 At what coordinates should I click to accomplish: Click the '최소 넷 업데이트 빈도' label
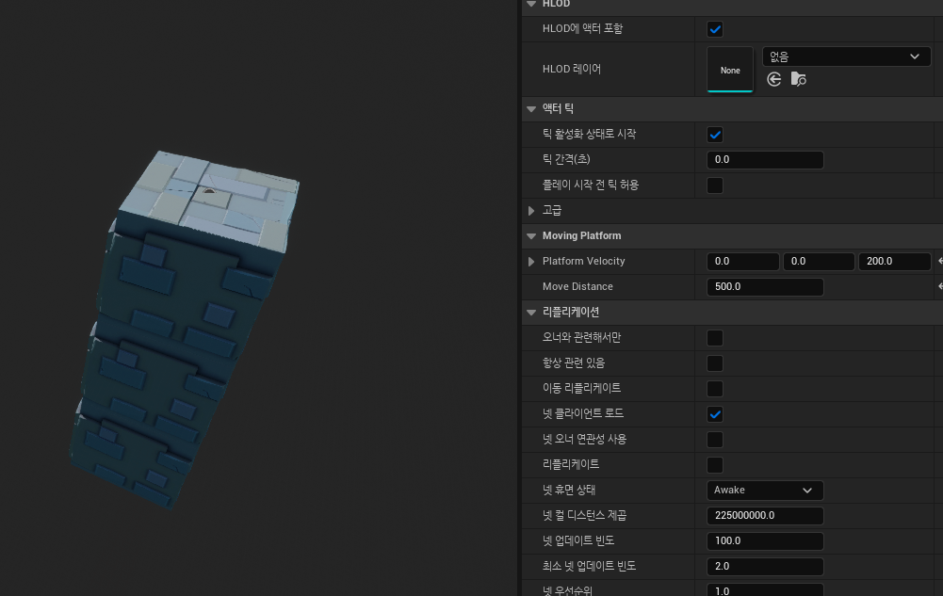click(x=589, y=566)
